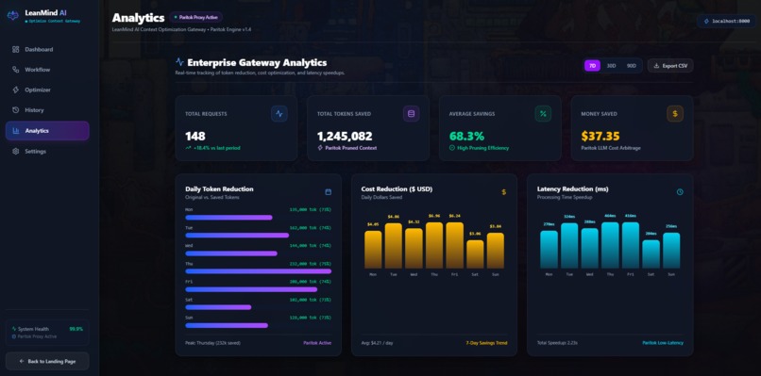Select the 7D time range
Image resolution: width=761 pixels, height=376 pixels.
(592, 66)
